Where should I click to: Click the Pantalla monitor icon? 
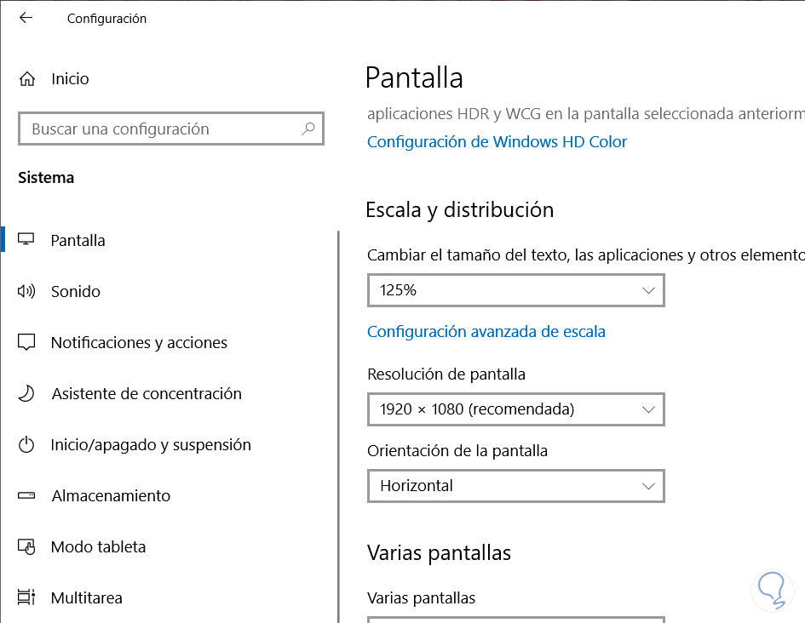26,240
